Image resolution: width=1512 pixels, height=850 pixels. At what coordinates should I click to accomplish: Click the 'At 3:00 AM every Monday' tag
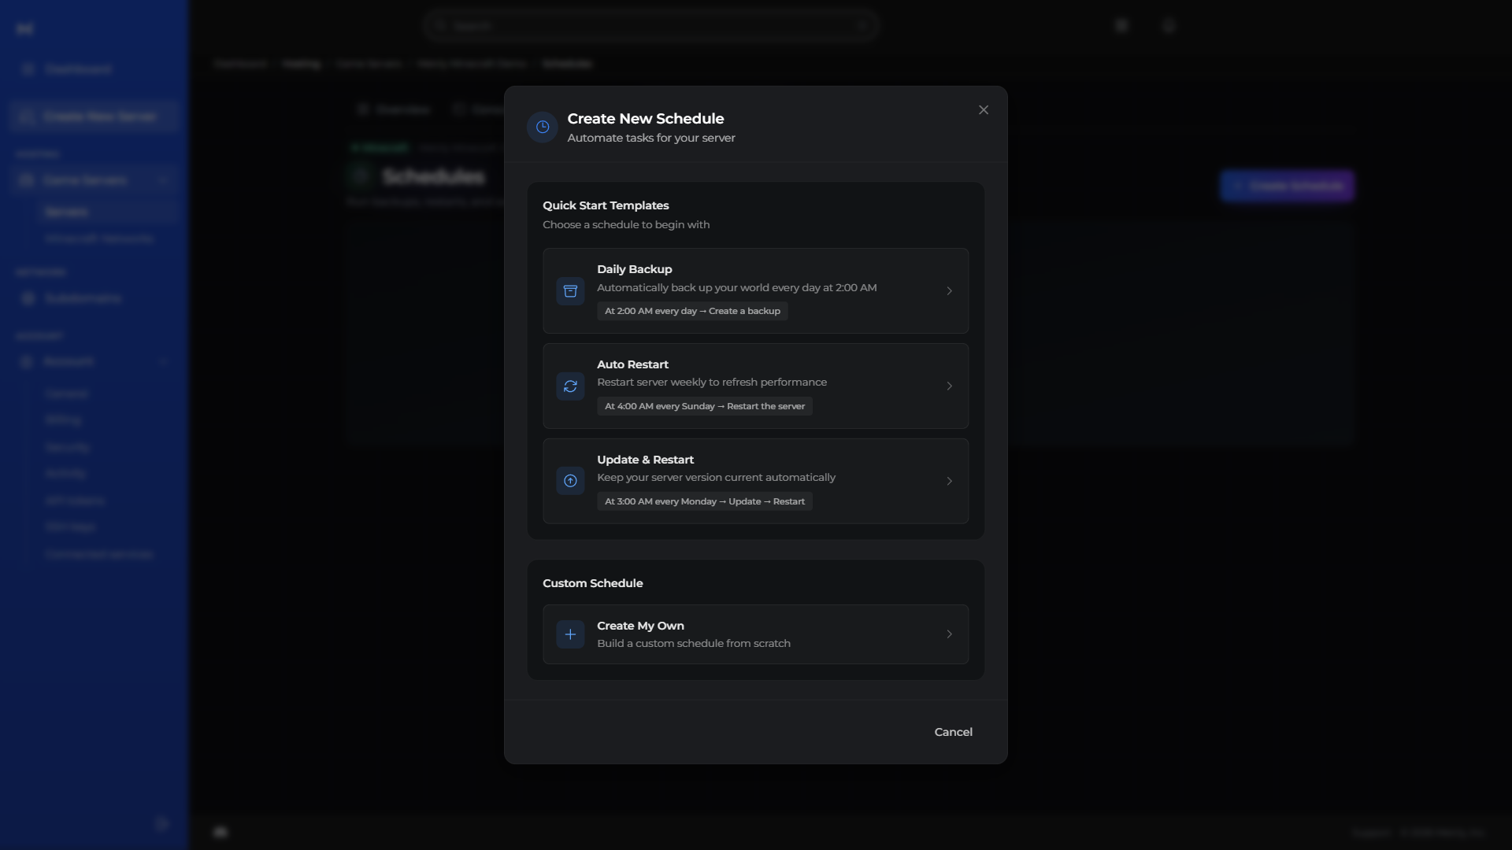click(705, 501)
